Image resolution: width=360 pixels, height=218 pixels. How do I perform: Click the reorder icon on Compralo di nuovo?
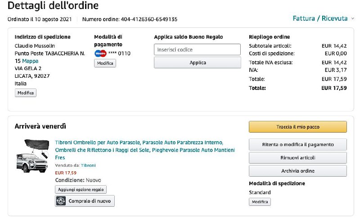[x=61, y=201]
